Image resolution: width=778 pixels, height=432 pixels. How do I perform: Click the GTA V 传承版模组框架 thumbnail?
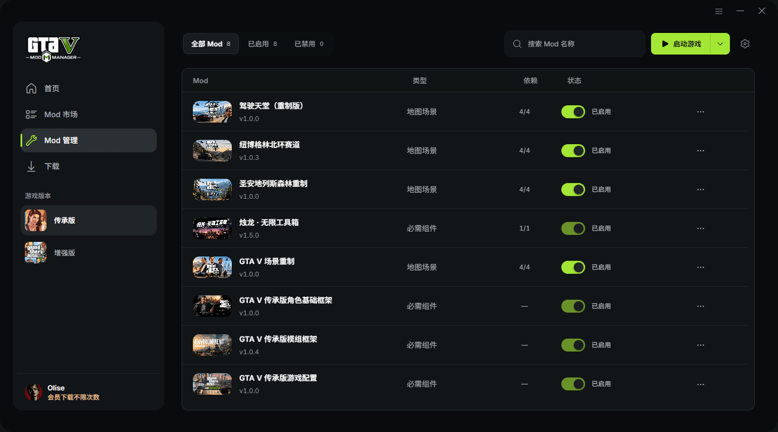pyautogui.click(x=212, y=345)
